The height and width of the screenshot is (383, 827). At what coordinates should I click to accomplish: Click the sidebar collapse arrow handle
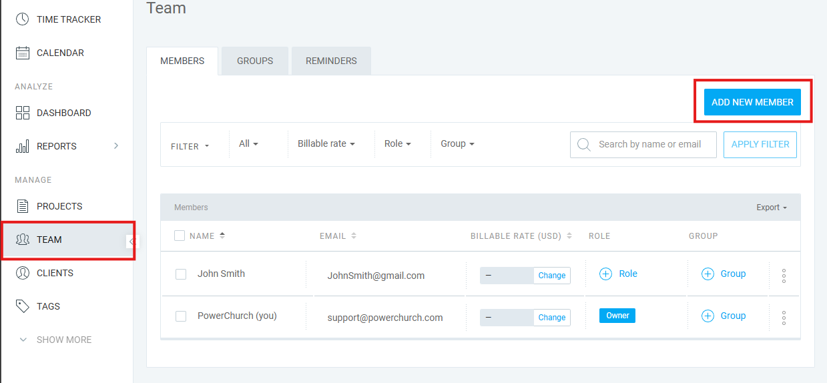[131, 241]
